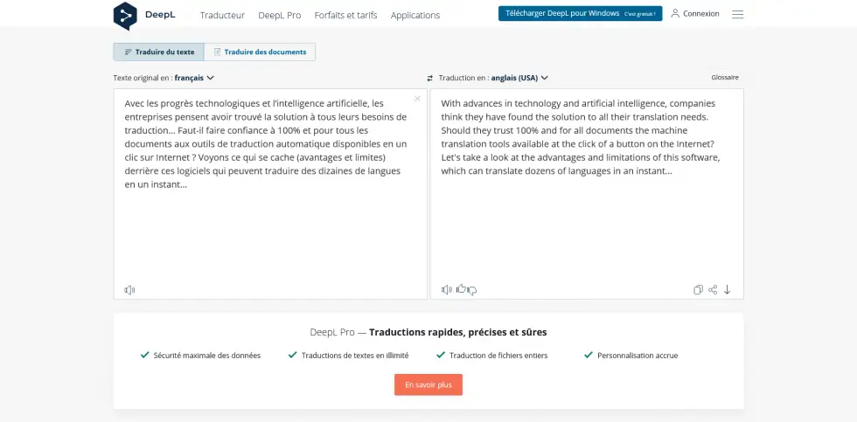This screenshot has height=422, width=857.
Task: Click the DeepL logo icon
Action: pos(125,16)
